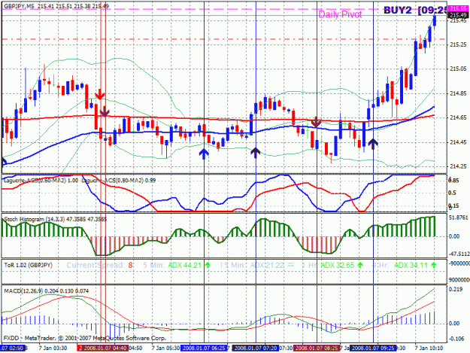Click the GBPJPY,M5 chart title text
This screenshot has width=470, height=353.
[x=19, y=6]
